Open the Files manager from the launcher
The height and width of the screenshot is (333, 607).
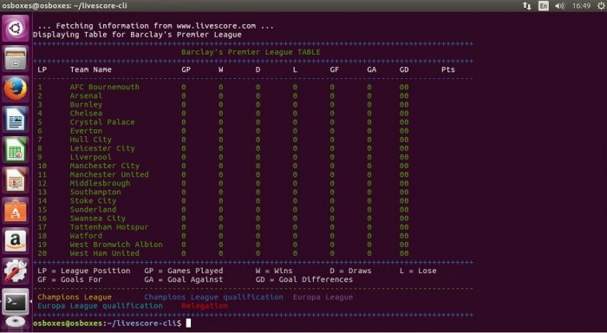16,58
